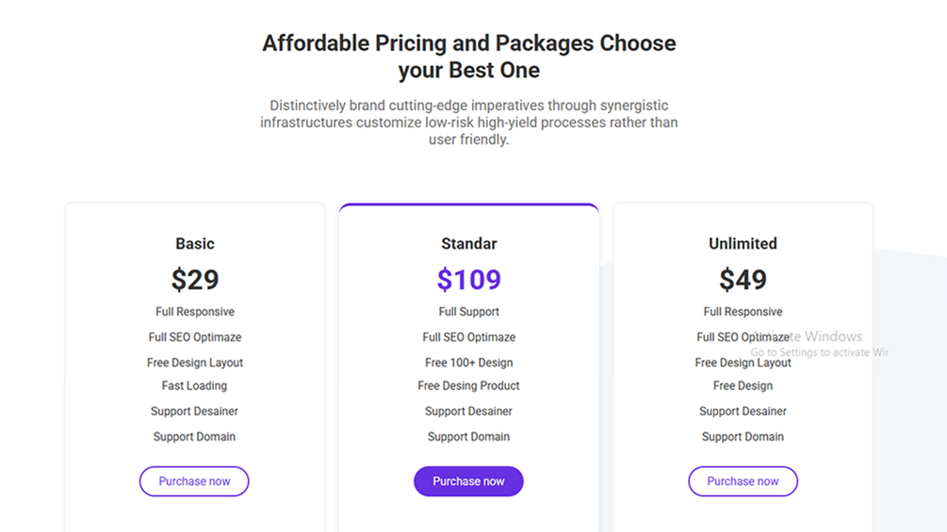
Task: Select the Basic plan title
Action: 195,244
